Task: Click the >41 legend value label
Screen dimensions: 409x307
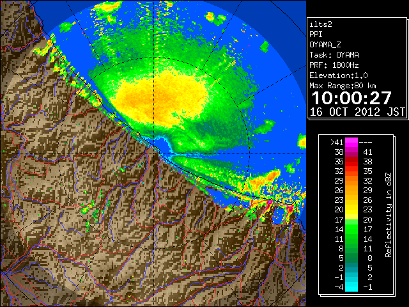Action: click(x=337, y=142)
